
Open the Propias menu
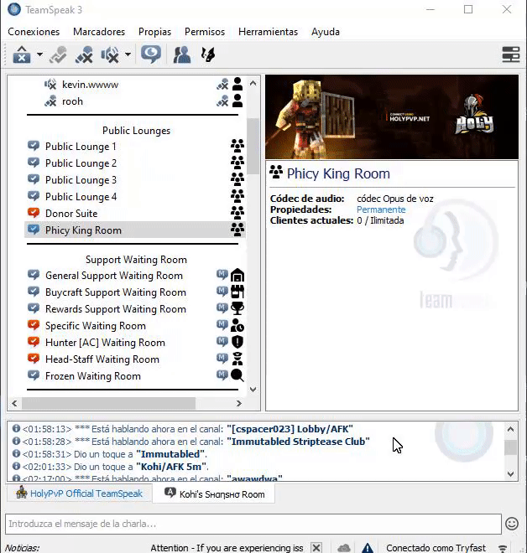[x=154, y=32]
